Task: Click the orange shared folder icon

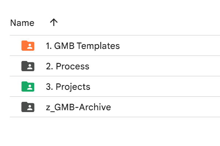Action: click(x=28, y=46)
